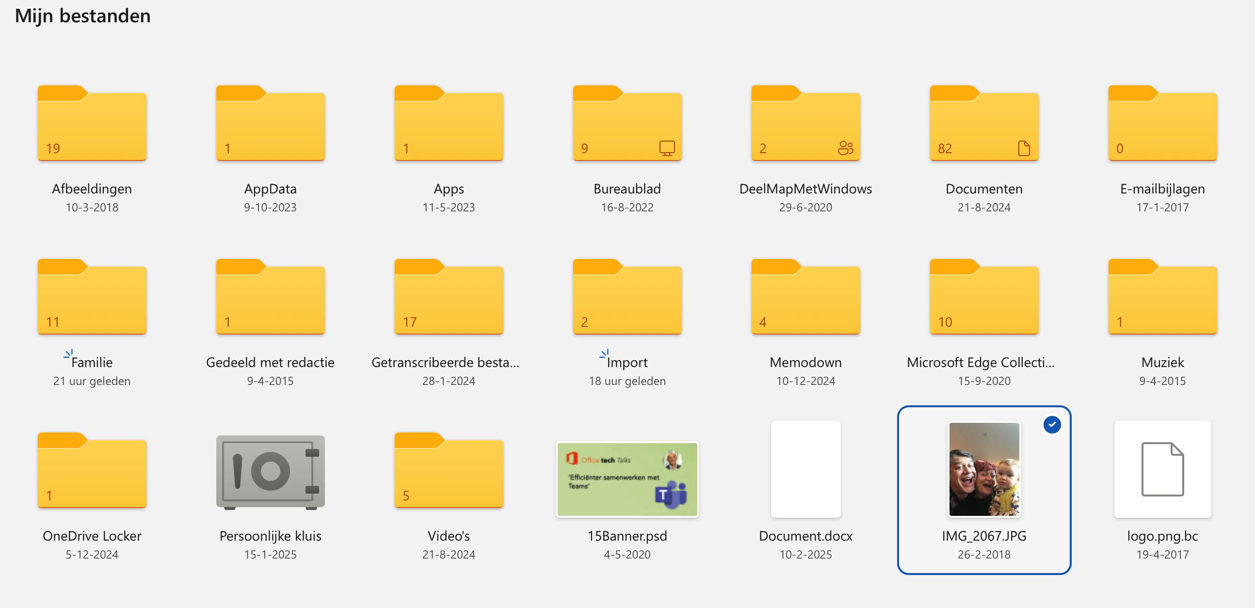Open the AppData folder icon
The image size is (1255, 608).
(270, 124)
